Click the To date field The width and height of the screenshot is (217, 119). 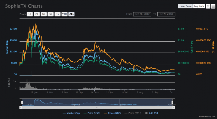coord(166,14)
